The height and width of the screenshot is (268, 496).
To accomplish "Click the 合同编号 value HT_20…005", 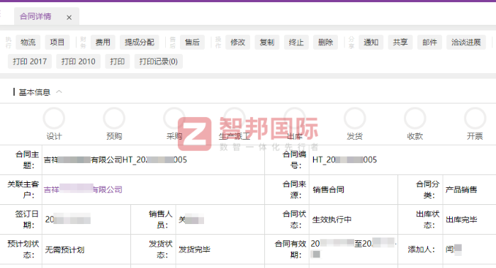I will pos(344,160).
